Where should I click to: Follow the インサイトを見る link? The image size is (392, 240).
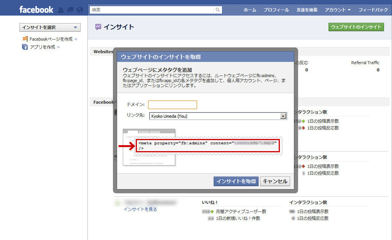point(140,209)
